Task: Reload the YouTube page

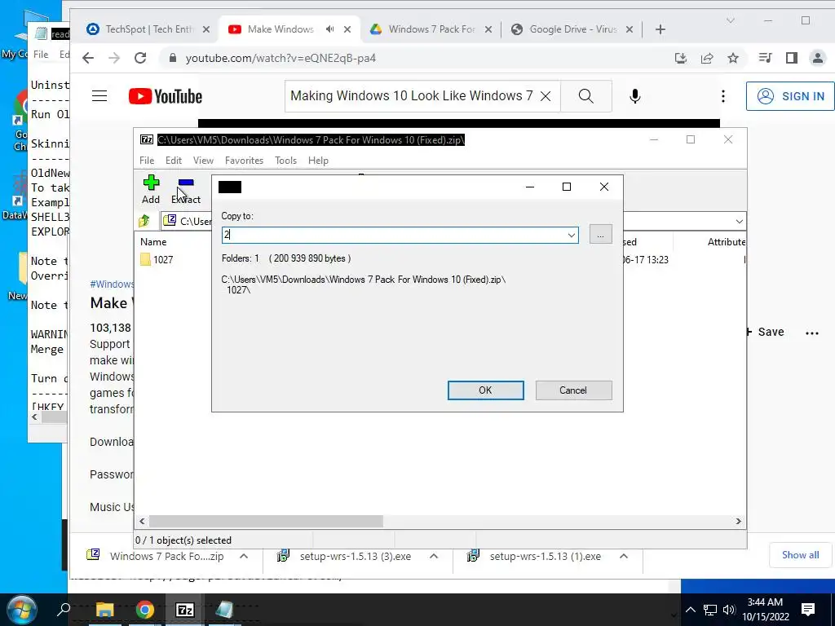Action: [x=140, y=58]
